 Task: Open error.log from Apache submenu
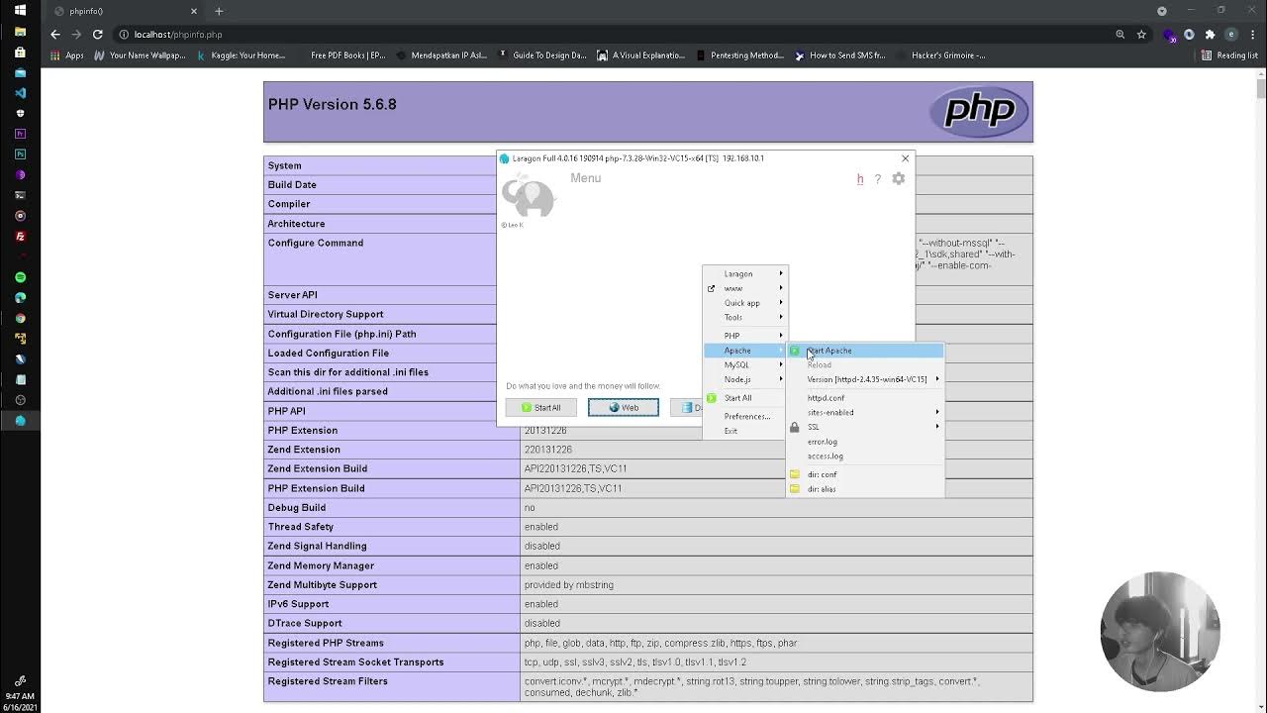point(822,442)
